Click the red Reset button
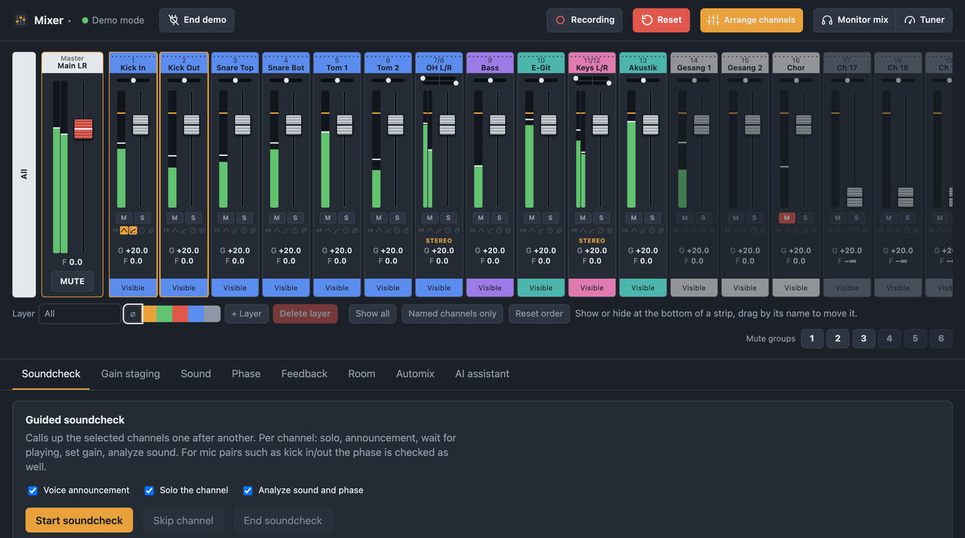This screenshot has width=965, height=538. point(661,20)
